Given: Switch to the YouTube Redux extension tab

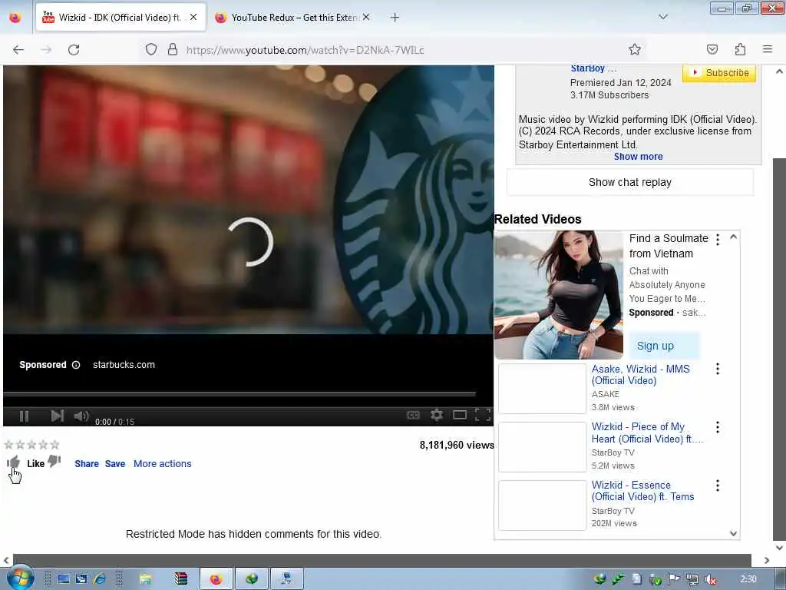Looking at the screenshot, I should point(293,18).
